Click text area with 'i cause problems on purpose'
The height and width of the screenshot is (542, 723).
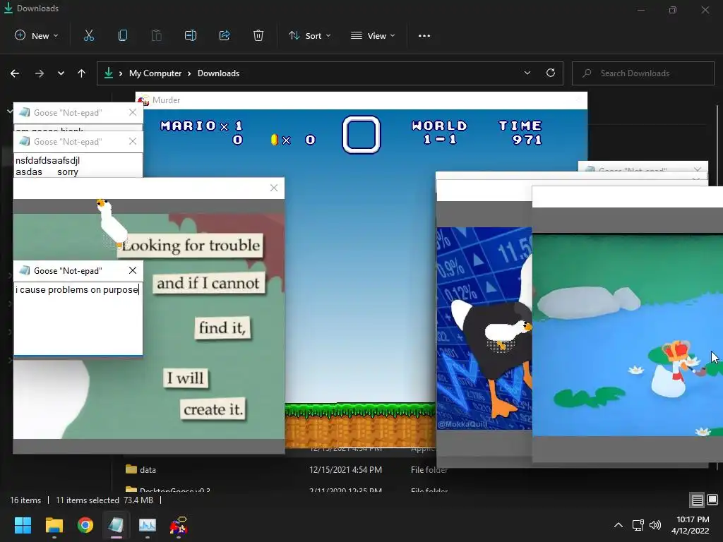(x=78, y=318)
